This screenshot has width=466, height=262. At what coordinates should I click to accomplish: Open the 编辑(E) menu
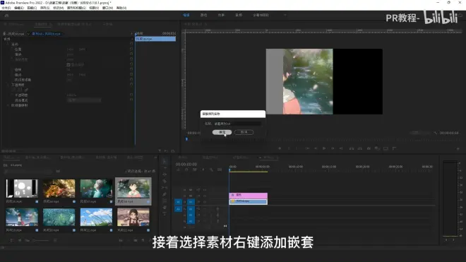click(x=19, y=8)
